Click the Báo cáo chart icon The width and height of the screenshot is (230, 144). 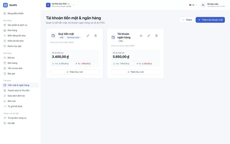pos(5,101)
